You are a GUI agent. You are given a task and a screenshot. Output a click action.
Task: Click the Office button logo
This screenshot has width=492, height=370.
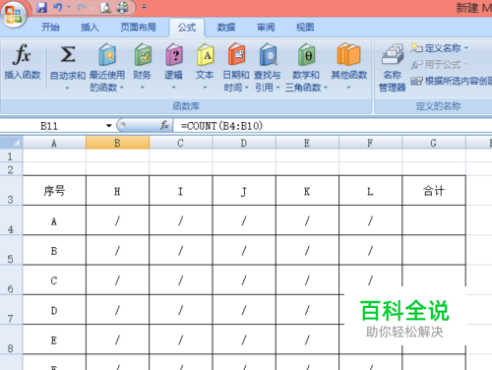tap(14, 15)
